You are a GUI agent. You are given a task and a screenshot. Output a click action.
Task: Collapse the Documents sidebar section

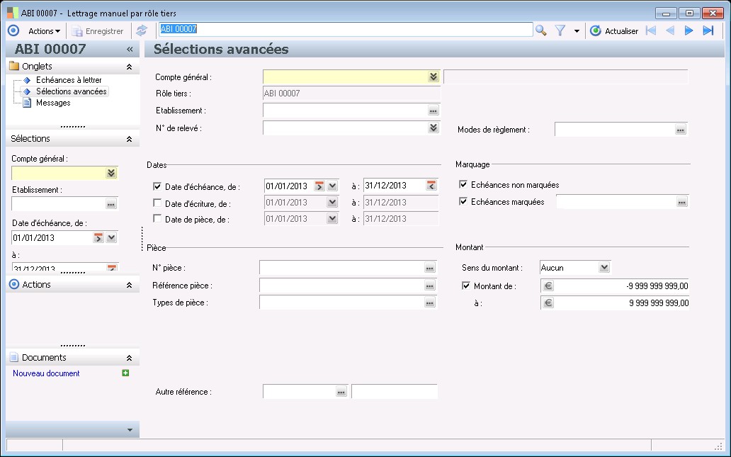pos(129,358)
